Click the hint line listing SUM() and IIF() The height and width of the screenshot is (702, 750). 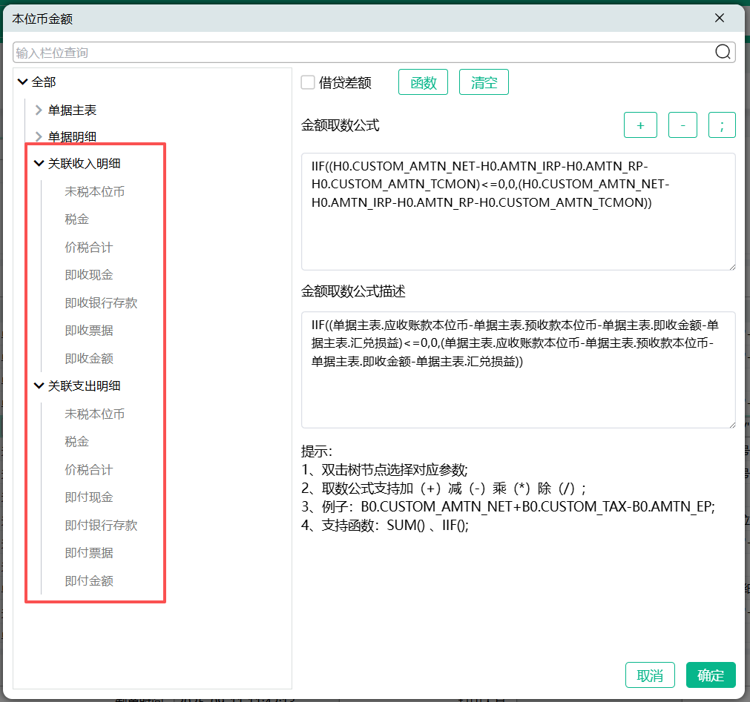385,525
